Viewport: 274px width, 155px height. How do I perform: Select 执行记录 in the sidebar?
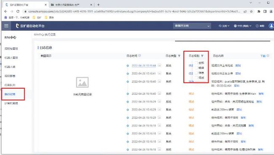coord(10,94)
